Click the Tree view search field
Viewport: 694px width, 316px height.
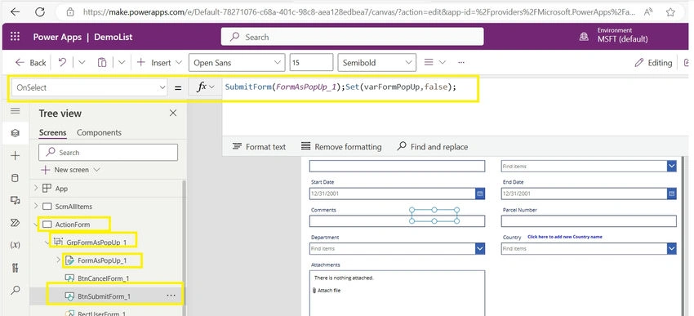point(108,152)
